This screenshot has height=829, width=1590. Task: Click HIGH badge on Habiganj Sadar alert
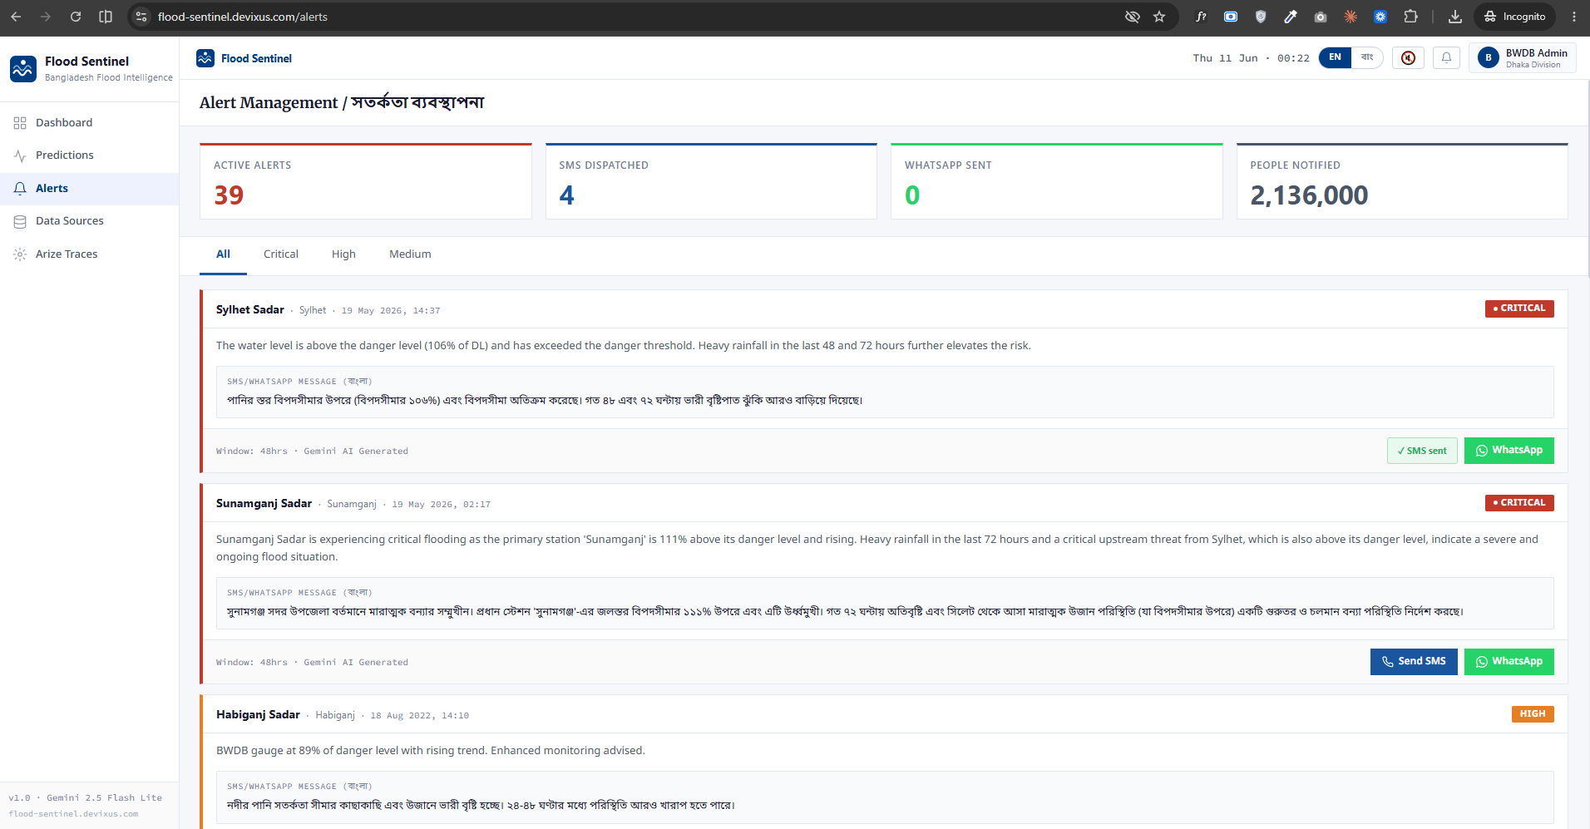[1533, 714]
